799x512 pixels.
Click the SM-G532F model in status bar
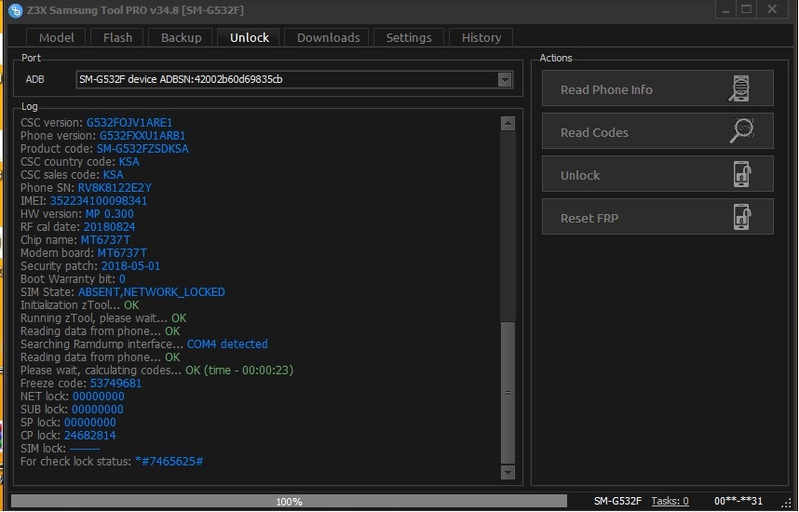pos(617,502)
